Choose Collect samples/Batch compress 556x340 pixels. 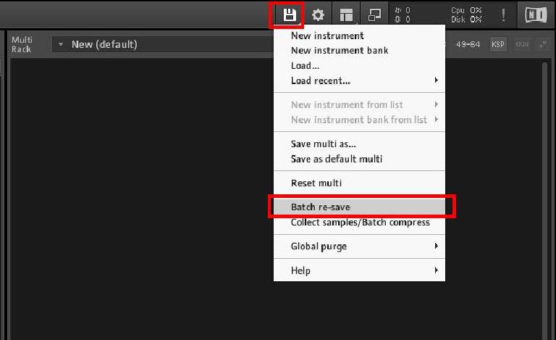359,222
